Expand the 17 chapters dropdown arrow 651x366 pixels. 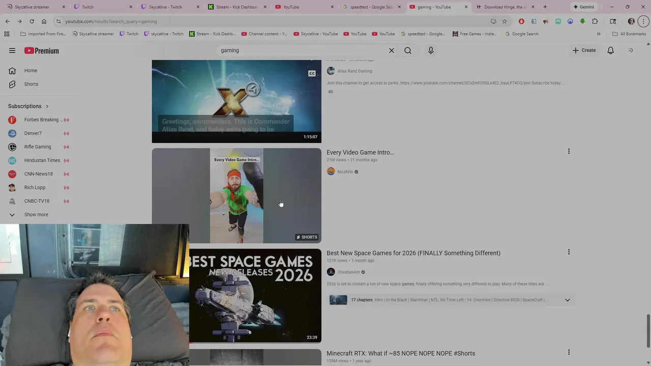[x=567, y=300]
